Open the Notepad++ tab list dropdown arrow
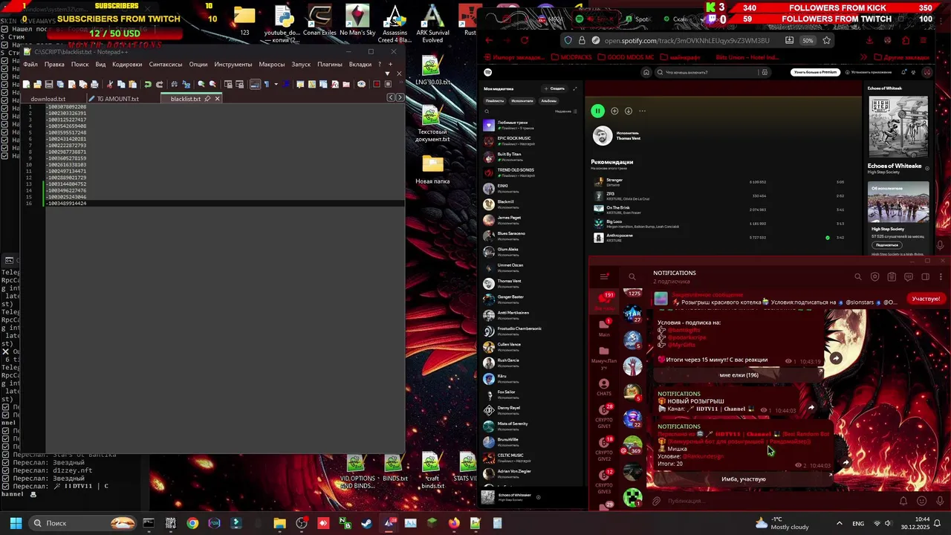The width and height of the screenshot is (951, 535). [388, 73]
